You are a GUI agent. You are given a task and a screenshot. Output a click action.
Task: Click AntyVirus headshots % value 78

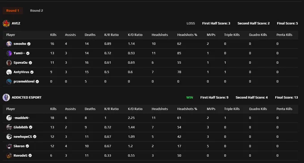(179, 72)
